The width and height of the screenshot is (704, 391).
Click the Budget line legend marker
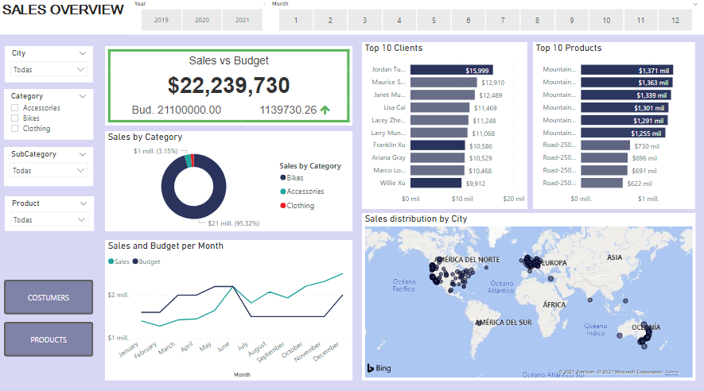pos(136,261)
